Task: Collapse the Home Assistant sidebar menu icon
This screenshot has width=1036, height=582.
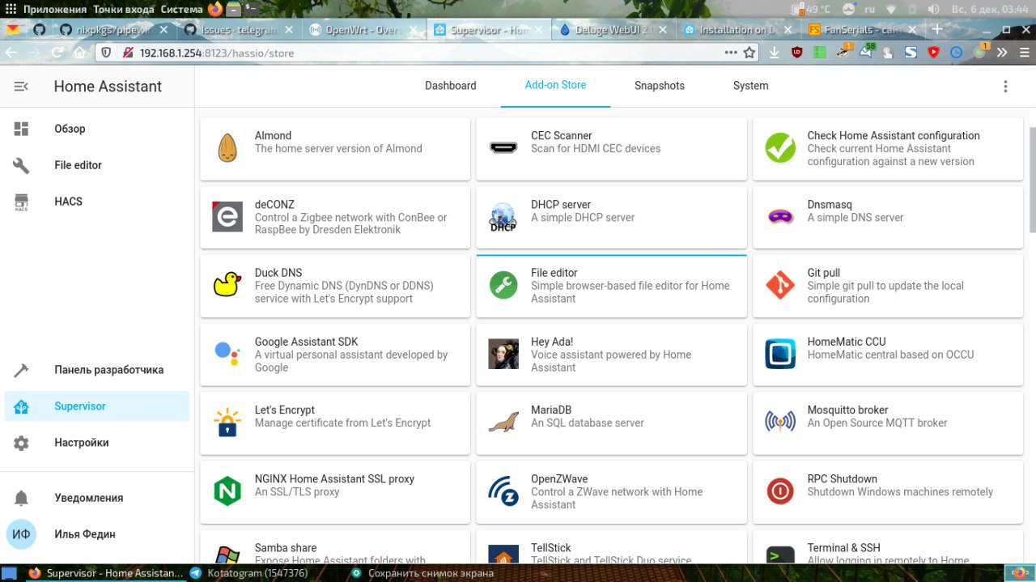Action: pyautogui.click(x=22, y=87)
